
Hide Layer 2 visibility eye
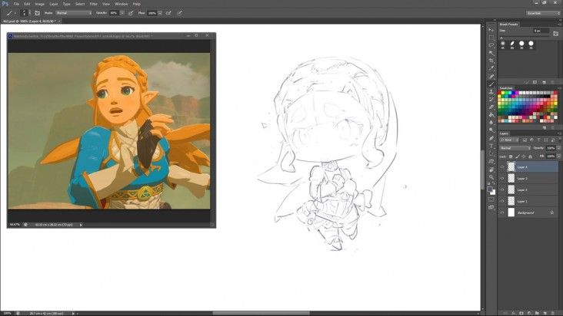502,189
